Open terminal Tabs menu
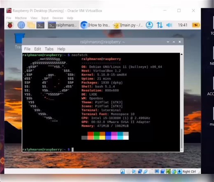The image size is (214, 182). (x=49, y=49)
